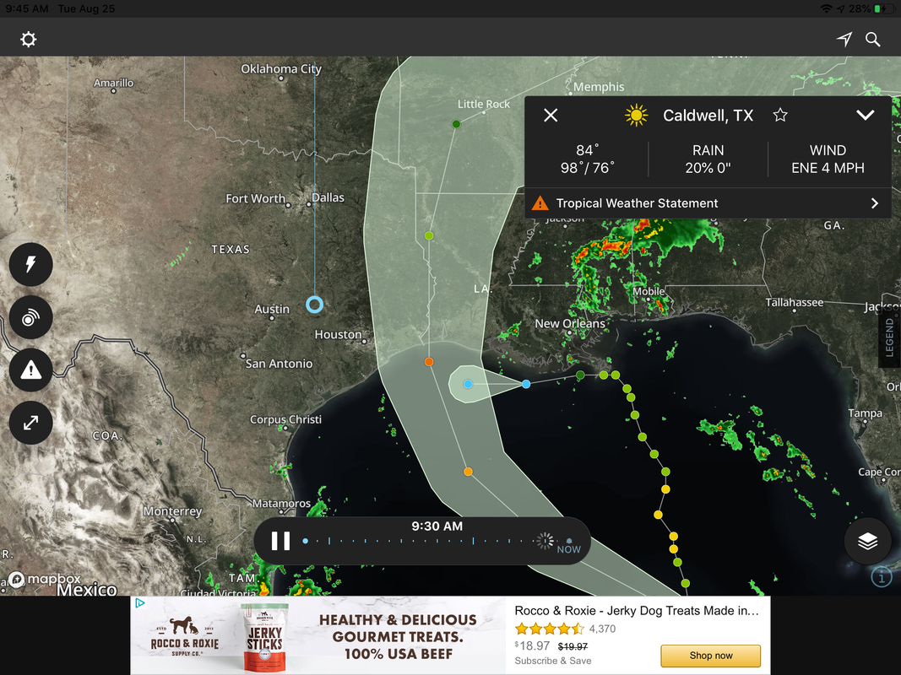Expand the map to full screen

(x=31, y=423)
